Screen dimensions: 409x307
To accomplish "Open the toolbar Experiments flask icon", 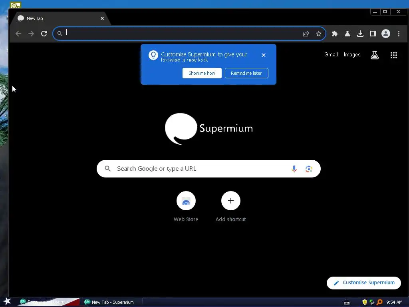I will click(347, 34).
